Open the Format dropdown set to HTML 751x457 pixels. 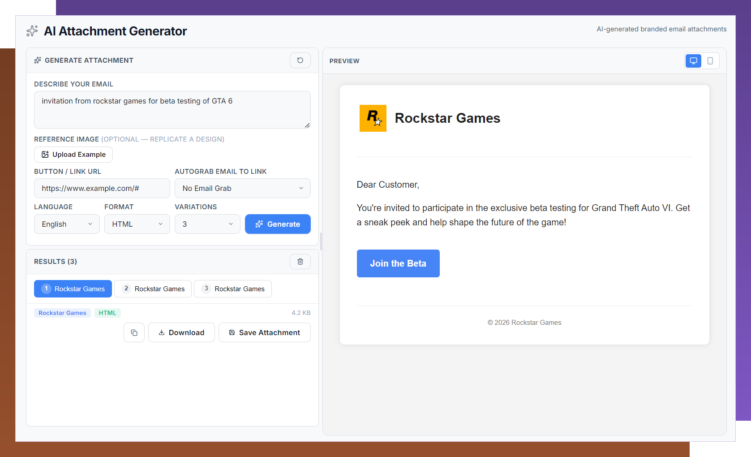coord(137,224)
